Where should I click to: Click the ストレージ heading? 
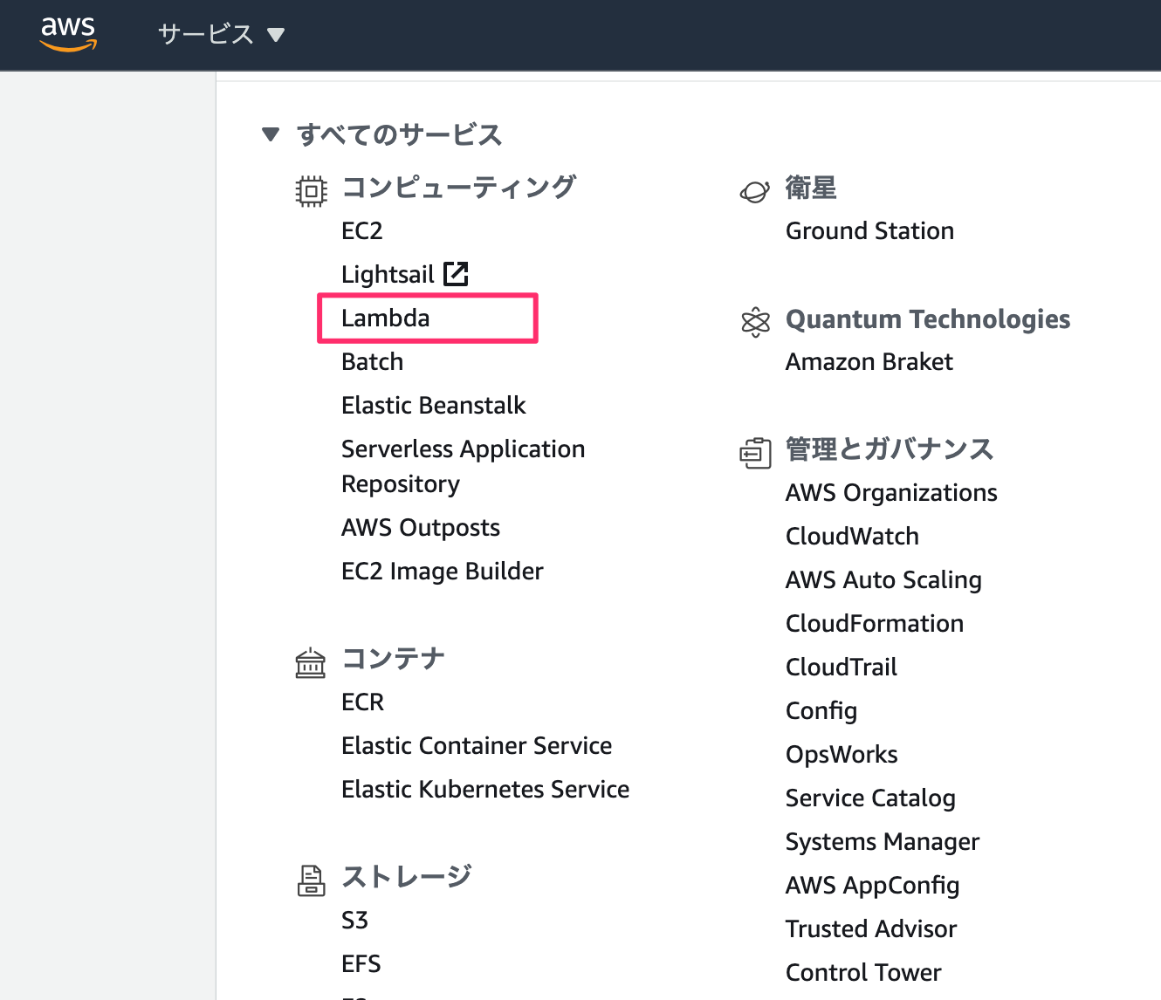(x=407, y=876)
